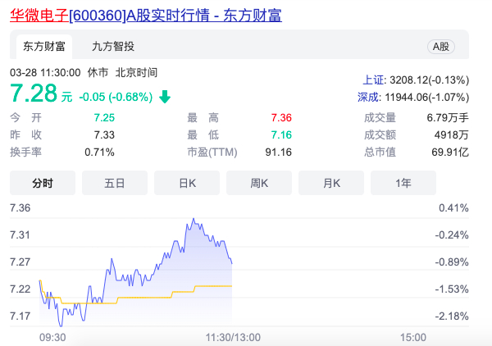Click the 换手率 value 0.71%
The image size is (492, 346).
coord(99,153)
